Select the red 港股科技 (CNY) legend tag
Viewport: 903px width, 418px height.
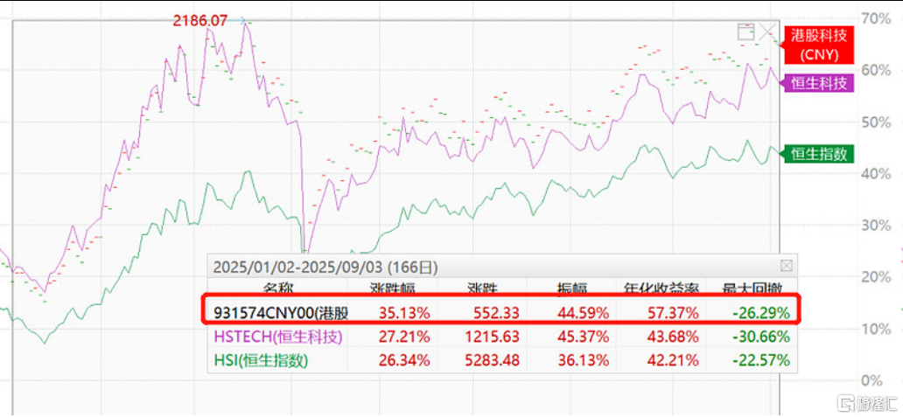pyautogui.click(x=818, y=45)
